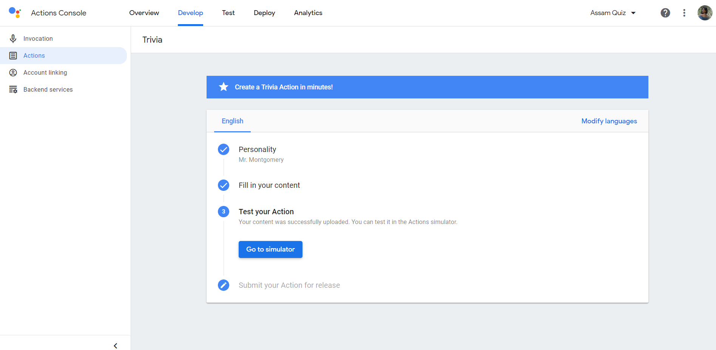The image size is (716, 350).
Task: Open the Analytics tab
Action: coord(308,13)
